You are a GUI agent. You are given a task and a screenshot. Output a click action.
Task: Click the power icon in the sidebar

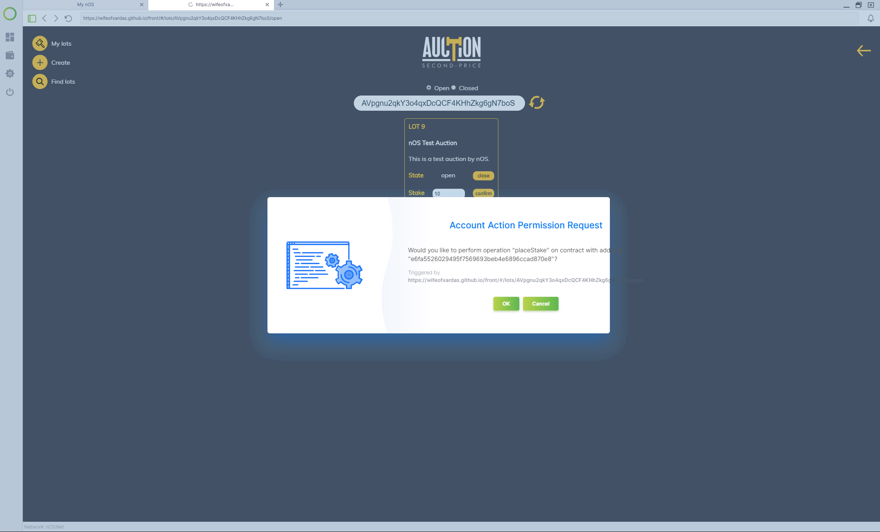(x=10, y=92)
